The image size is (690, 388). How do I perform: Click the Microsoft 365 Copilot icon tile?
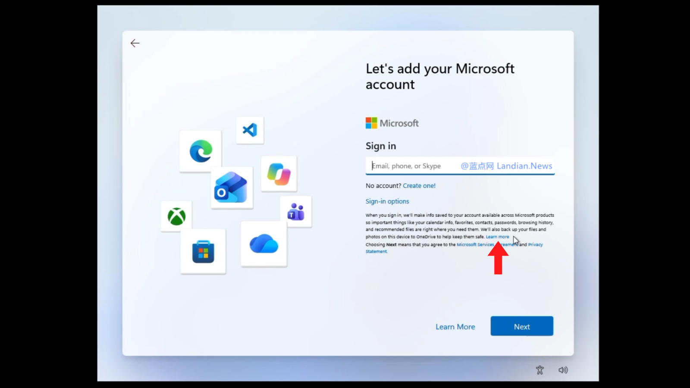click(x=279, y=174)
